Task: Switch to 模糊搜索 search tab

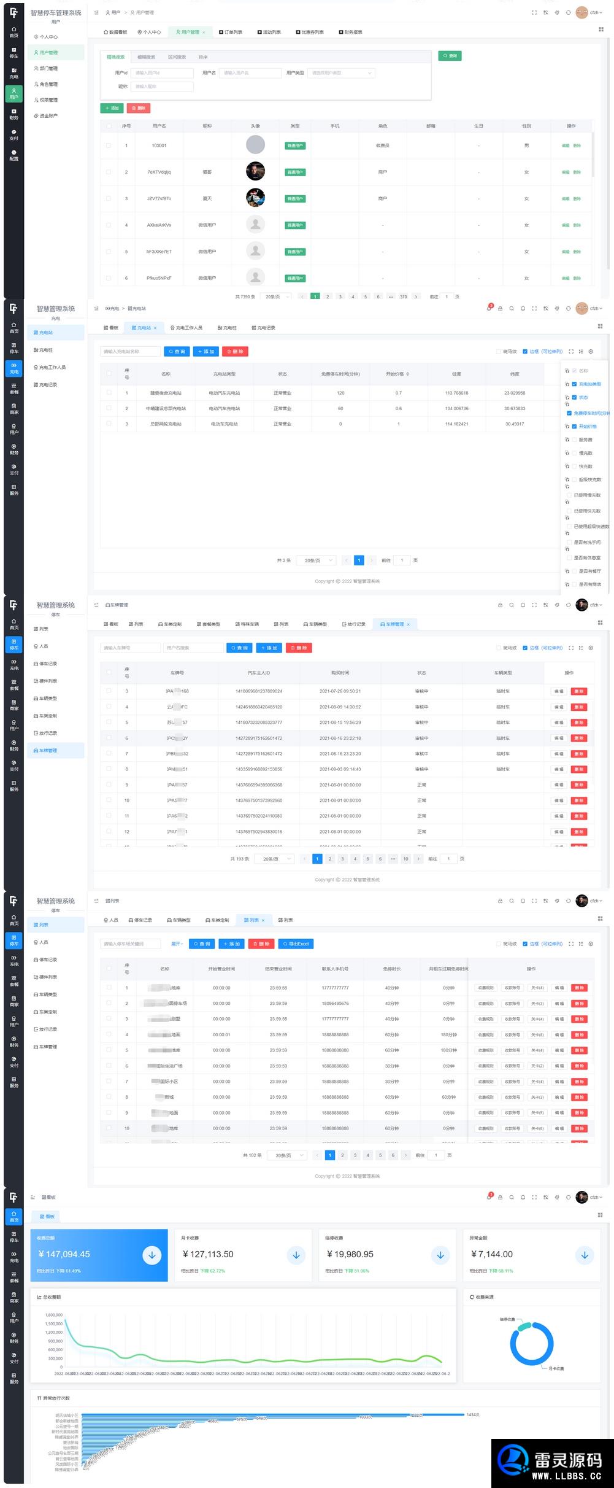Action: (146, 57)
